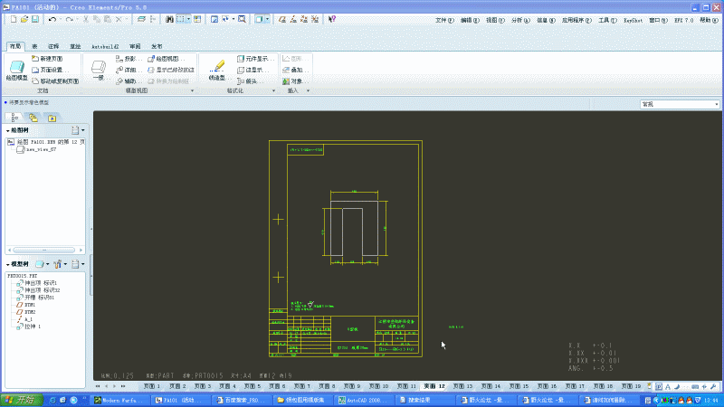This screenshot has width=724, height=407.
Task: Click the Save diskette icon
Action: pos(35,19)
